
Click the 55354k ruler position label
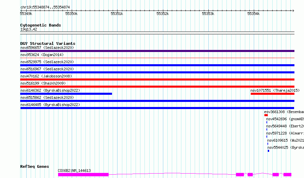pos(253,14)
